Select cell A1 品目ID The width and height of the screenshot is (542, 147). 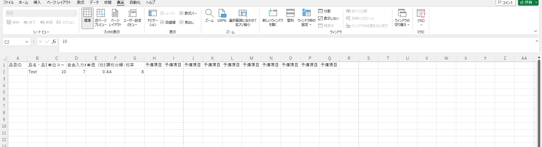point(18,65)
